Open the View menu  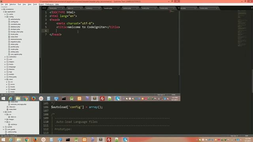pyautogui.click(x=24, y=4)
